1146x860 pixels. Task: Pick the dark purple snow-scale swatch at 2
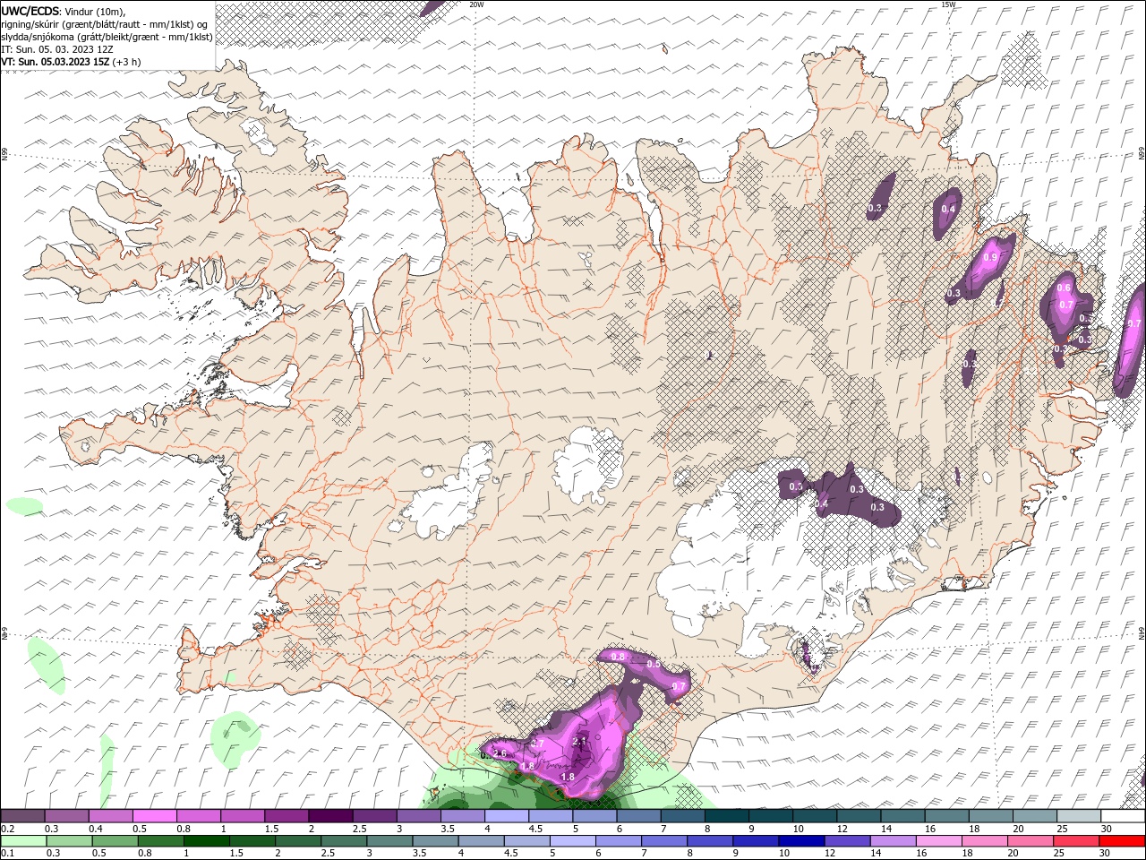(329, 816)
